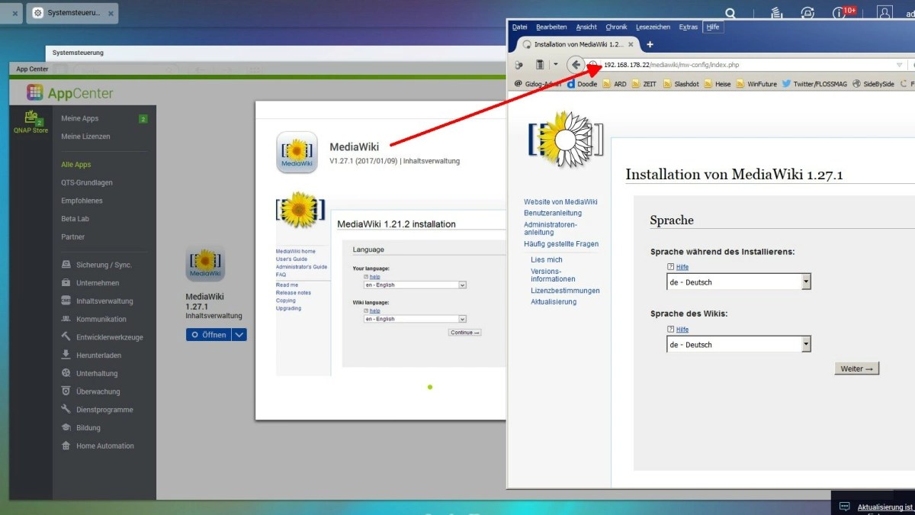Open the external devices icon in QTS bar
The width and height of the screenshot is (915, 515).
pyautogui.click(x=807, y=13)
